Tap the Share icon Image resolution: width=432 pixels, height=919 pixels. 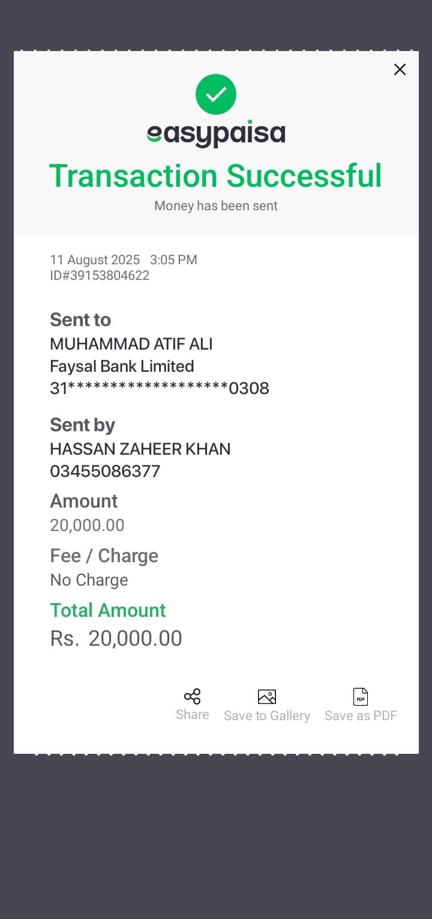pyautogui.click(x=192, y=696)
